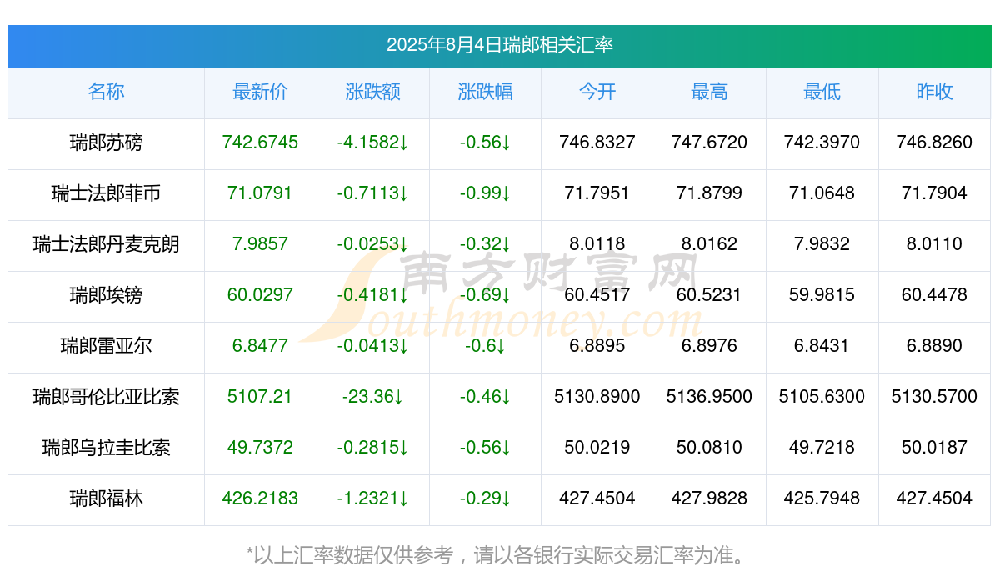Select the 最低 column header

(822, 92)
